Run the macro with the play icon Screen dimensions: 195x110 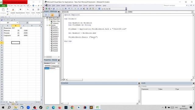click(75, 9)
